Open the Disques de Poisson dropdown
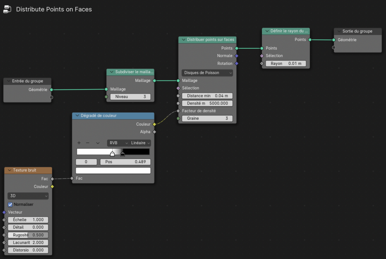Image resolution: width=386 pixels, height=259 pixels. coord(207,73)
